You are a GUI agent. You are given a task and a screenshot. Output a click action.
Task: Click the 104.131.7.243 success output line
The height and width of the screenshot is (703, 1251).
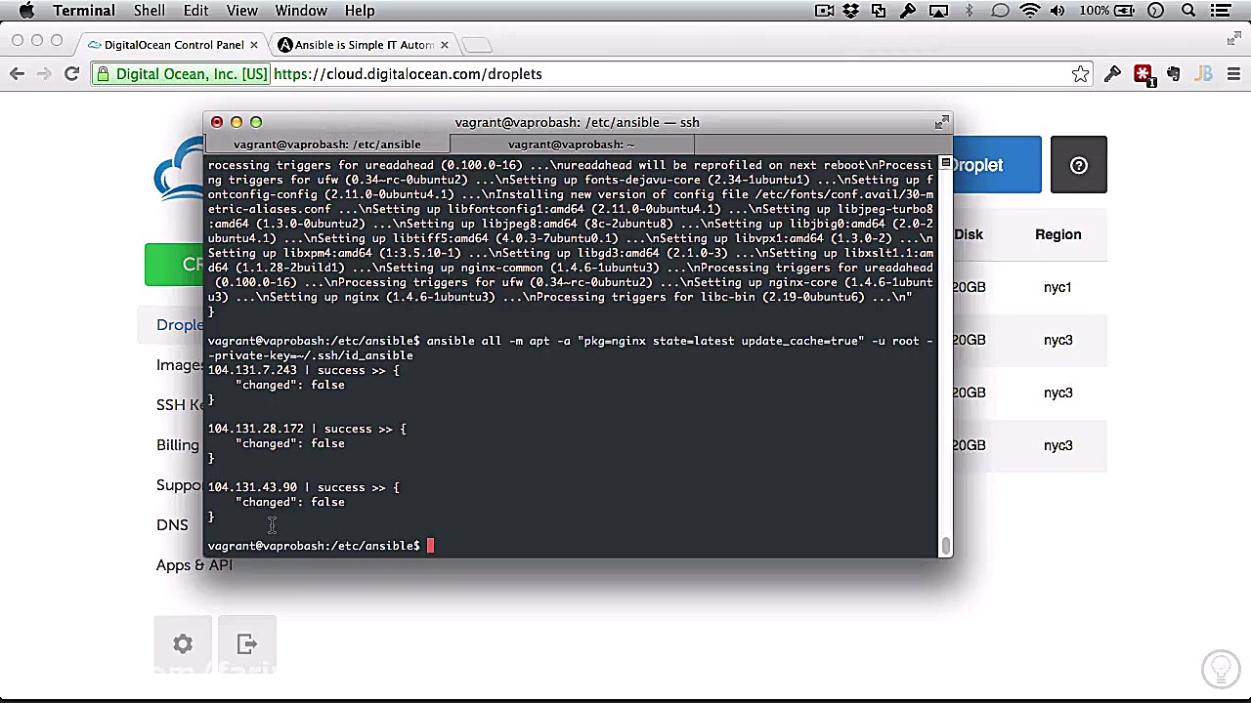click(303, 370)
